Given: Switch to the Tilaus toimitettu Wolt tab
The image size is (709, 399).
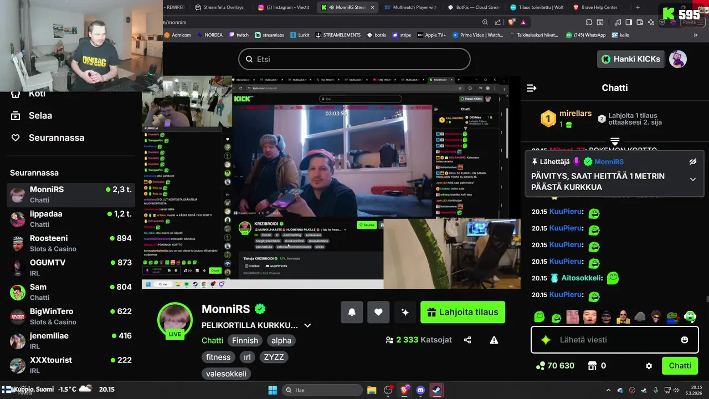Looking at the screenshot, I should 536,7.
